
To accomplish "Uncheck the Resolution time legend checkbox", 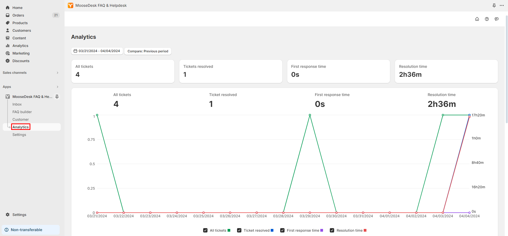I will [x=332, y=230].
